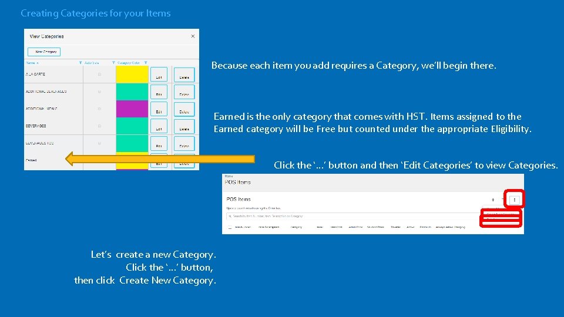Edit the BEVERAGES category

pyautogui.click(x=159, y=127)
